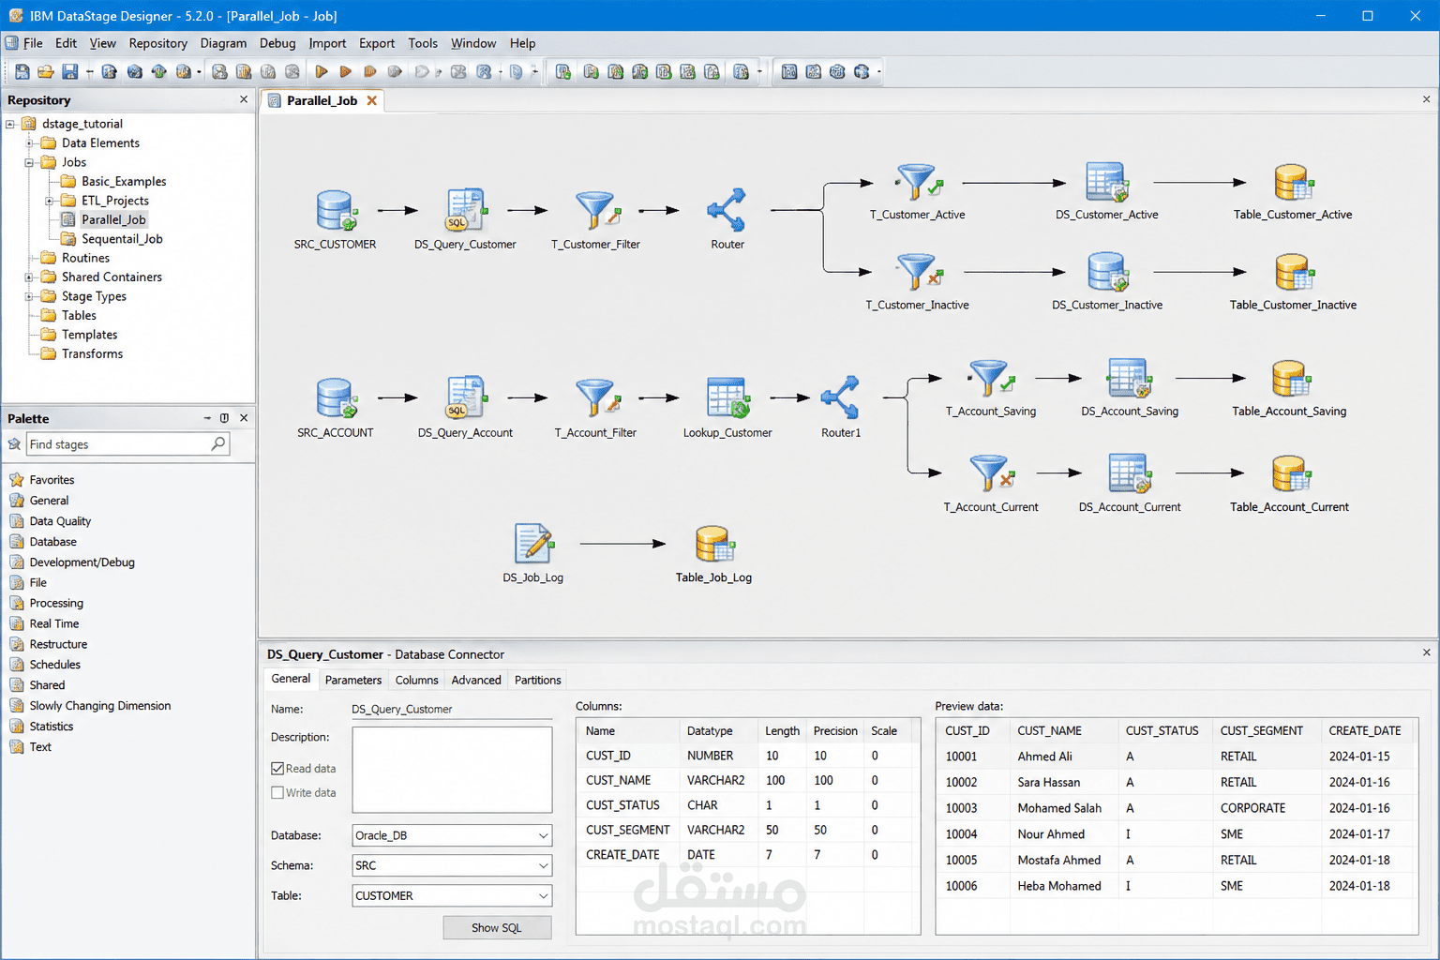Minimize the Palette panel
Viewport: 1440px width, 960px height.
click(207, 418)
